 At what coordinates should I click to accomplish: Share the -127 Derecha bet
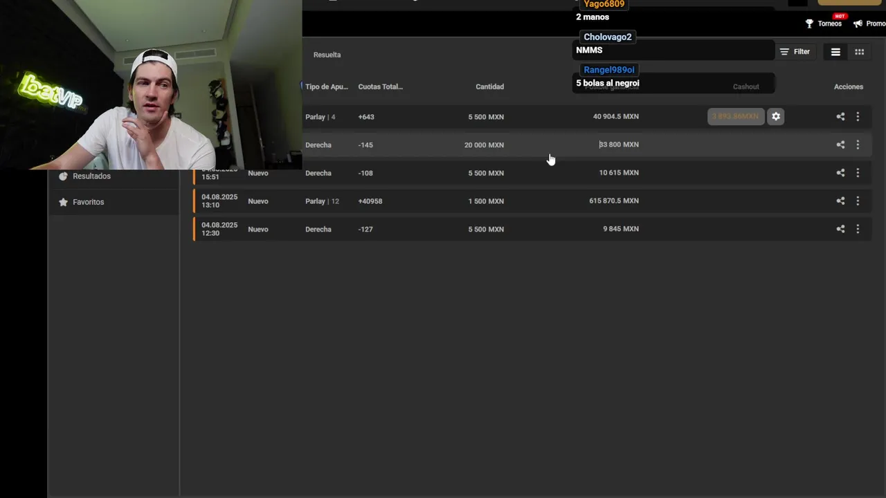840,229
